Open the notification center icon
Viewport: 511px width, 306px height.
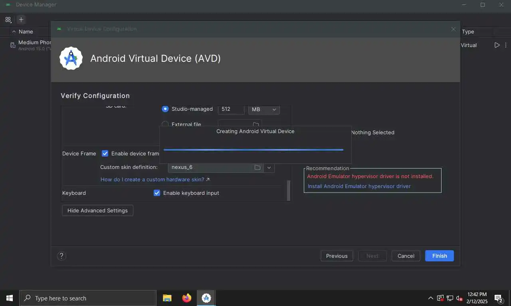pyautogui.click(x=498, y=298)
